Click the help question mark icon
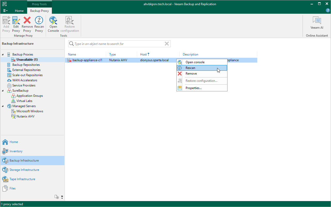Viewport: 331px width, 207px height. coord(328,10)
